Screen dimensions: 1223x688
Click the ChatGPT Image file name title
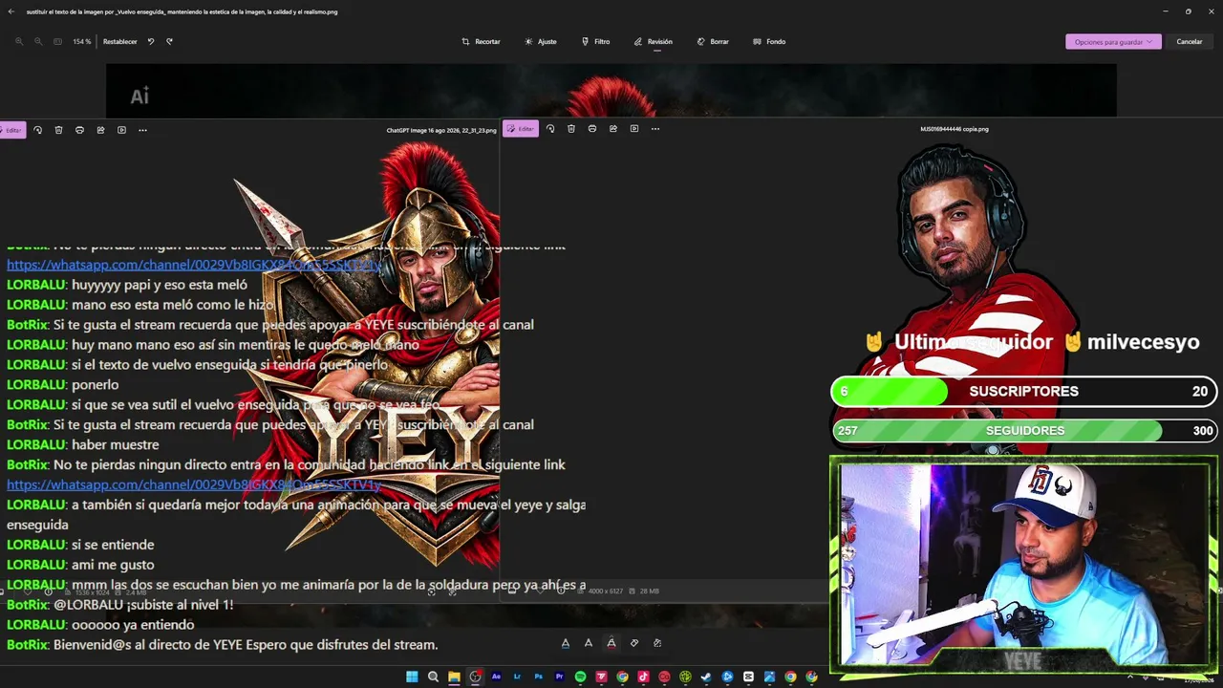tap(441, 130)
